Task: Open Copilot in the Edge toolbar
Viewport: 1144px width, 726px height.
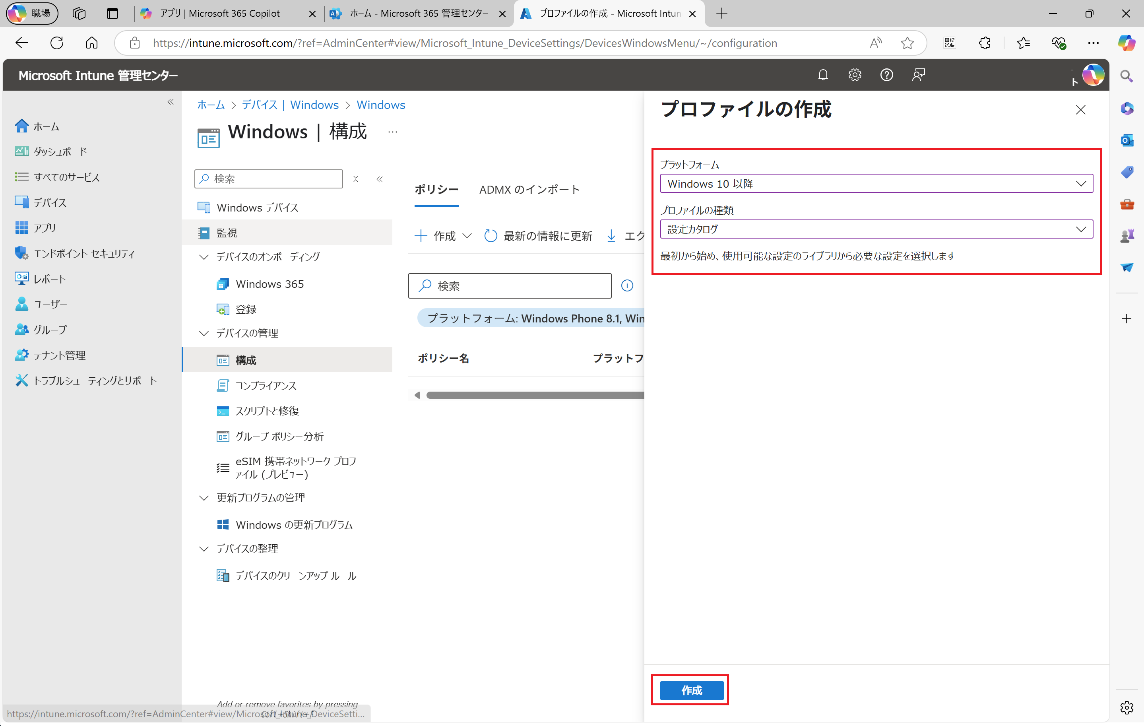Action: pos(1127,43)
